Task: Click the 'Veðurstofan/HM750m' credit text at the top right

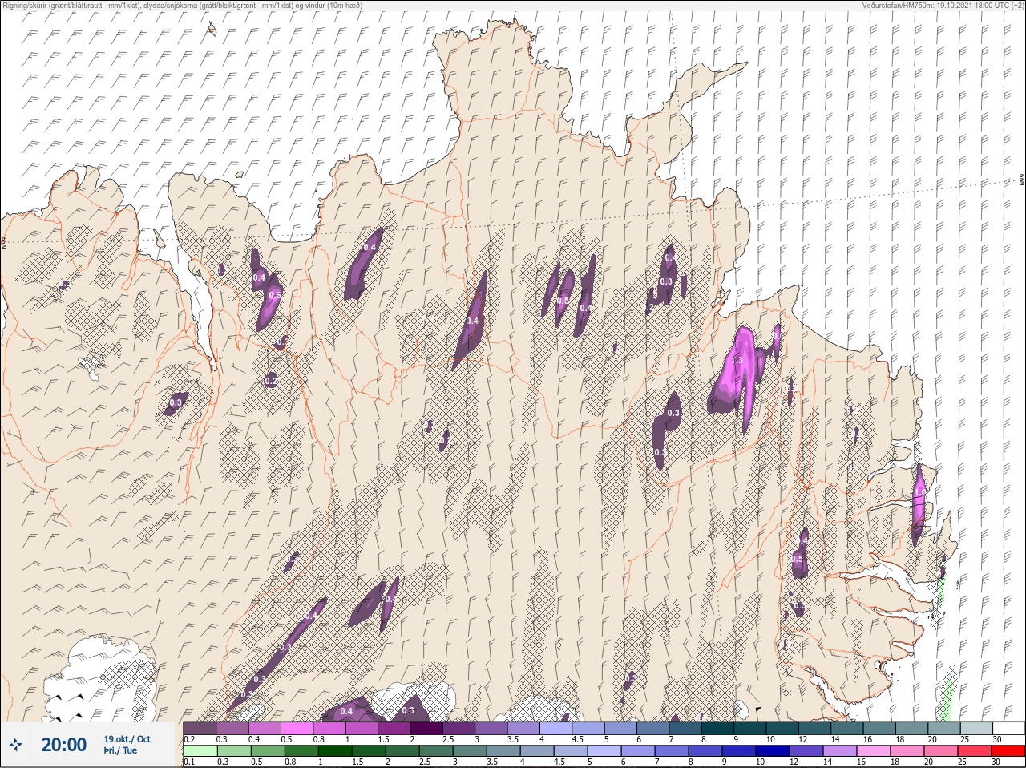Action: click(898, 5)
